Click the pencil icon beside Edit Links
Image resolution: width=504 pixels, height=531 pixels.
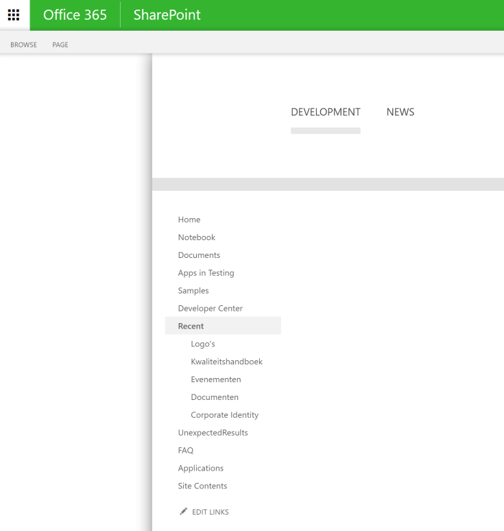click(x=183, y=512)
